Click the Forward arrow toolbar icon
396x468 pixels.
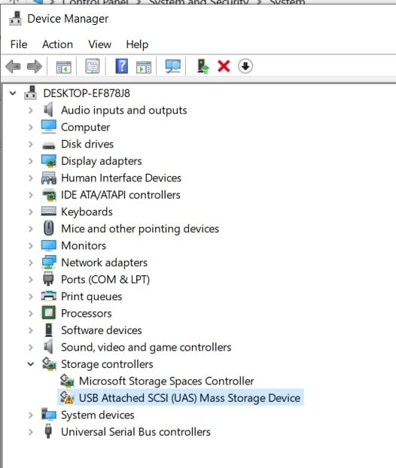(x=35, y=66)
